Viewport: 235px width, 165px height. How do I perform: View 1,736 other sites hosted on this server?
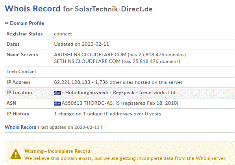pos(139,82)
